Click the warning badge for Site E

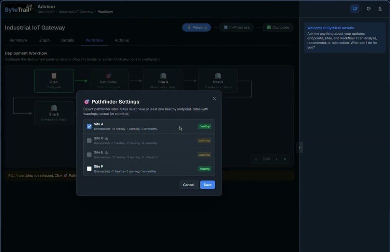(x=204, y=155)
